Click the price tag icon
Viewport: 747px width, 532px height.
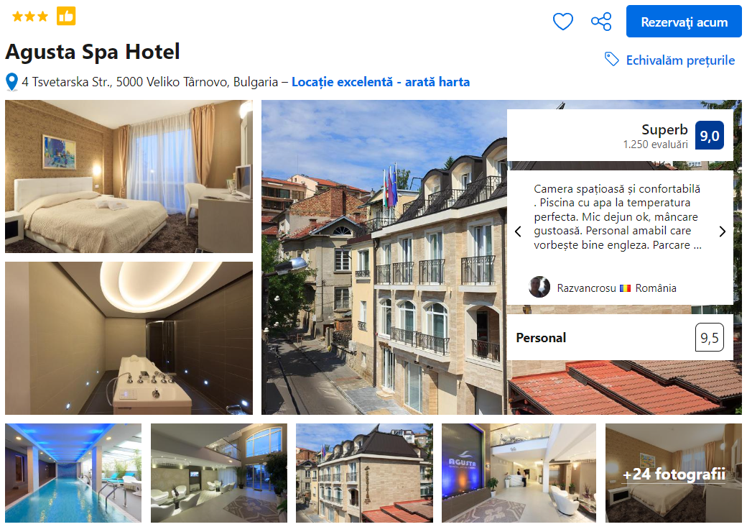point(612,59)
